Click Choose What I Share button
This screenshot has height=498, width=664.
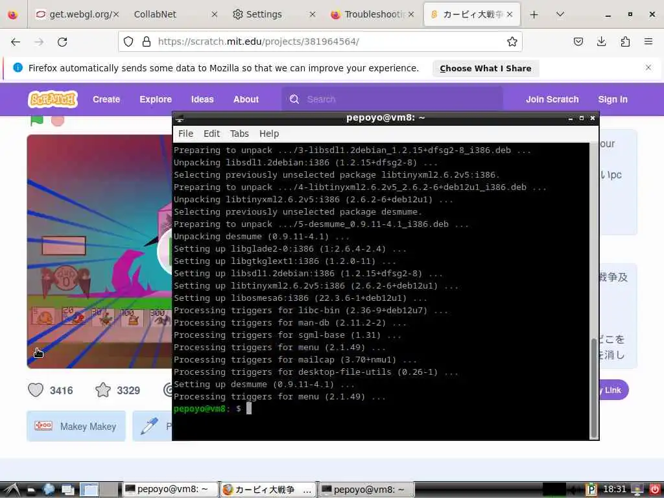click(x=485, y=68)
